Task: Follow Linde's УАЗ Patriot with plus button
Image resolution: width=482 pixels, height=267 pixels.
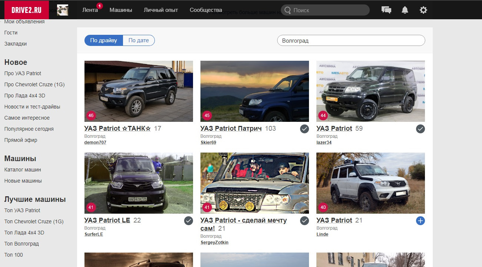Action: click(420, 221)
